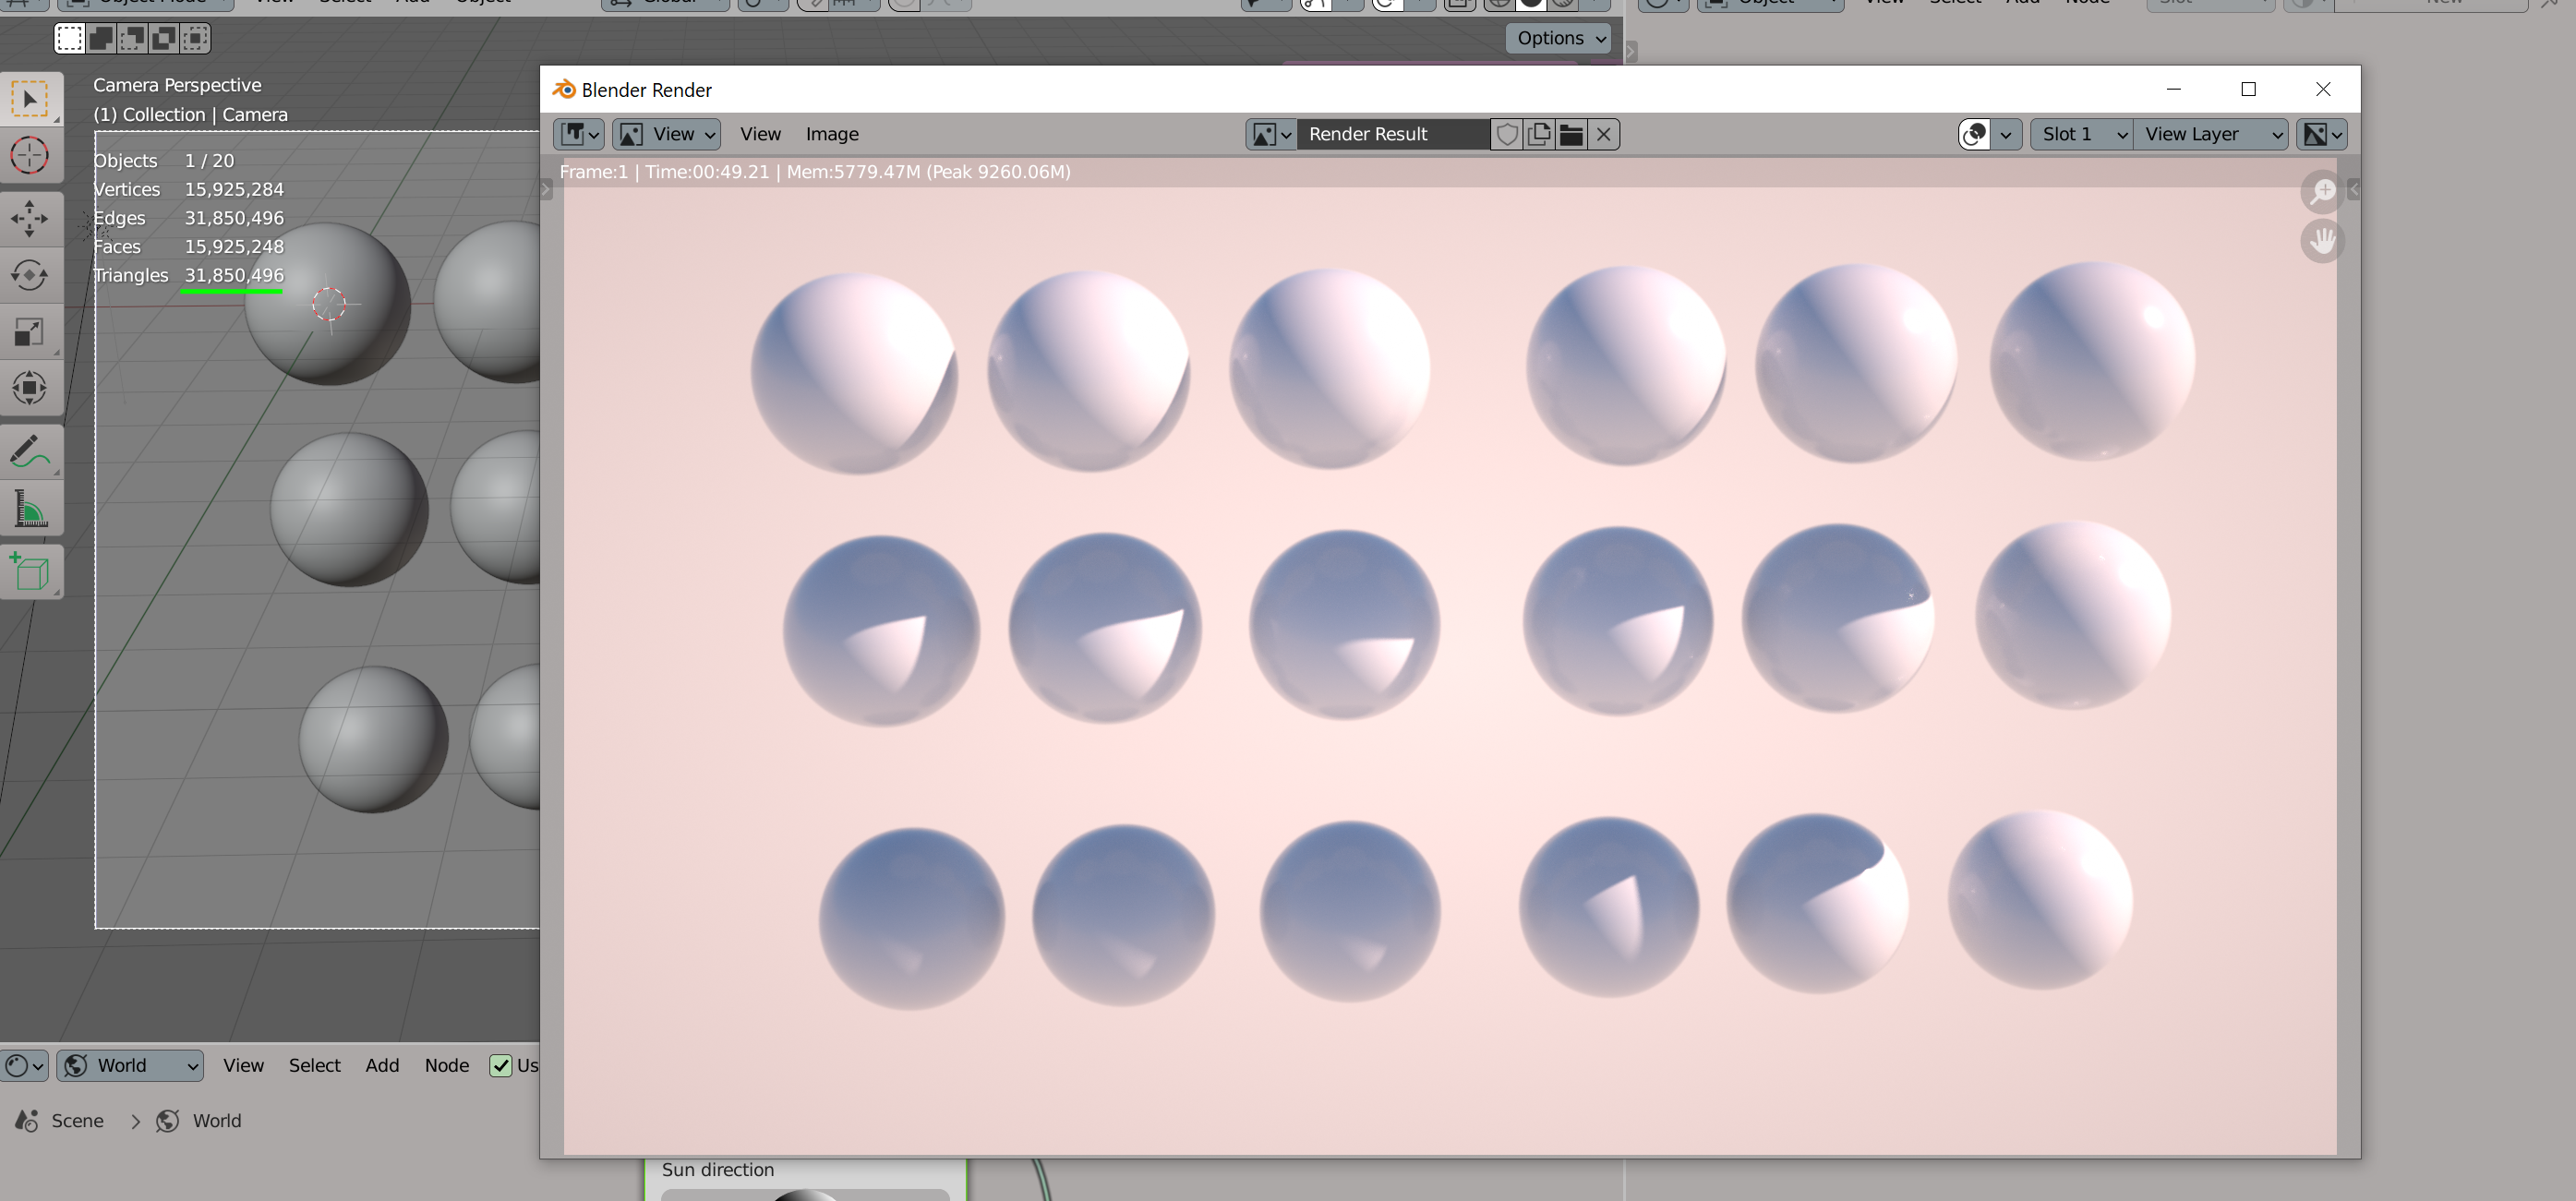
Task: Open the World shader type dropdown
Action: pyautogui.click(x=131, y=1066)
